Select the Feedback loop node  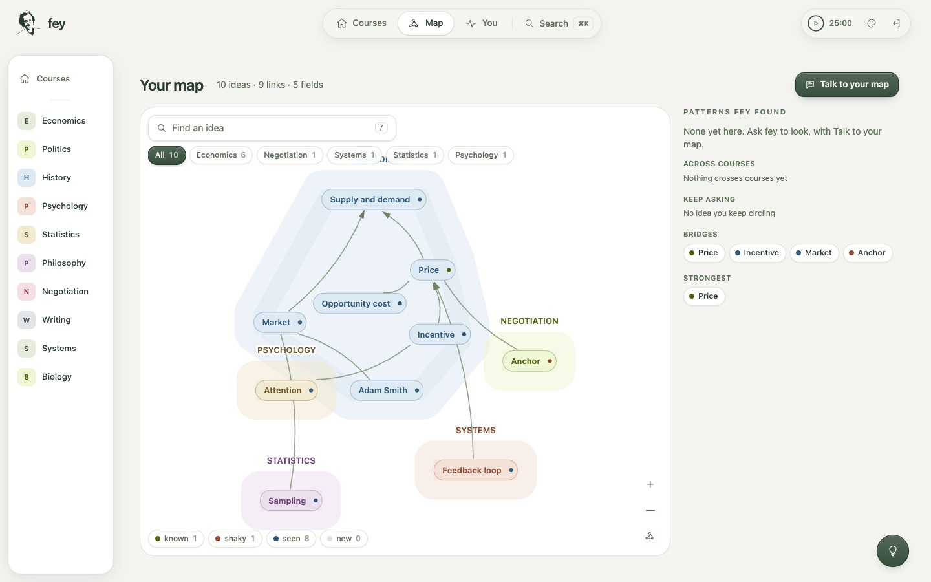476,471
